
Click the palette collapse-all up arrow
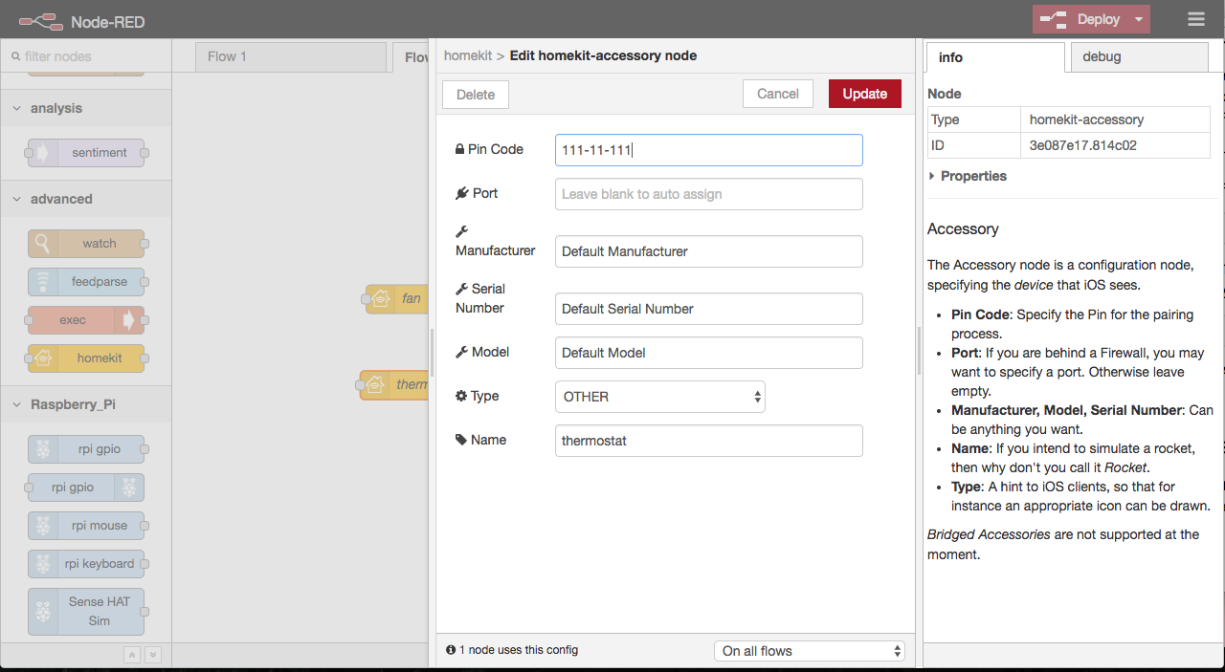[x=132, y=655]
